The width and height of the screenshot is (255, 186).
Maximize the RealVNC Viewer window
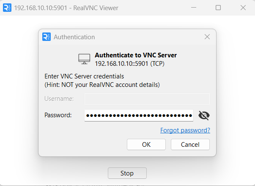pos(218,8)
